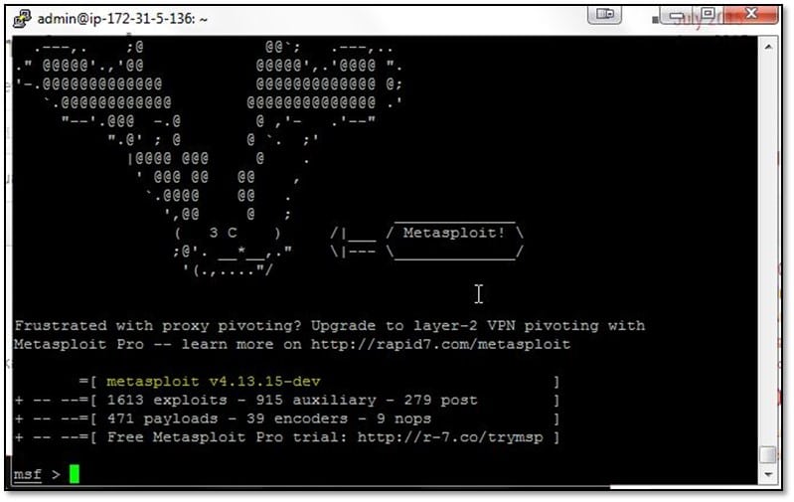
Task: Maximize the terminal window
Action: tap(708, 14)
